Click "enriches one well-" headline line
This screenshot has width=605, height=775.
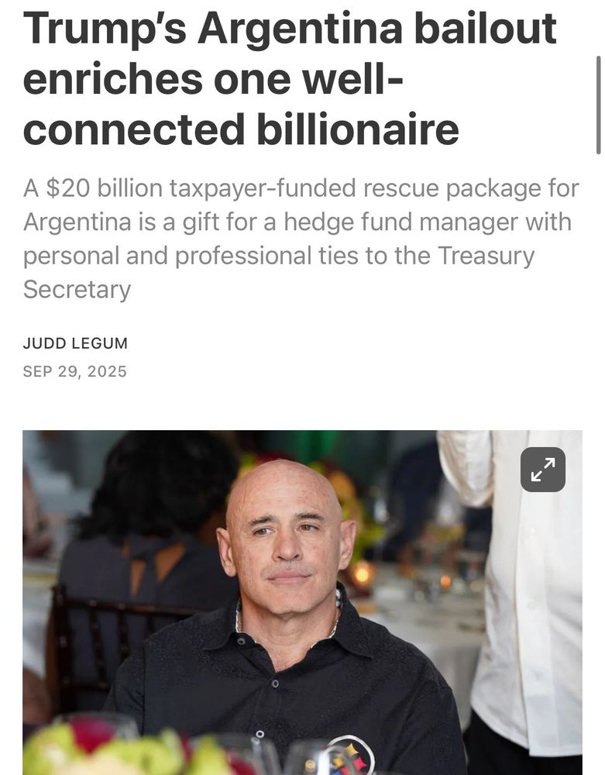point(213,80)
